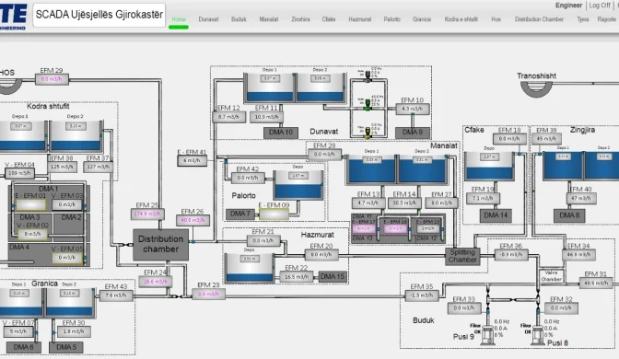Select the Pusi 9 pump icon
The width and height of the screenshot is (619, 359).
click(x=487, y=335)
